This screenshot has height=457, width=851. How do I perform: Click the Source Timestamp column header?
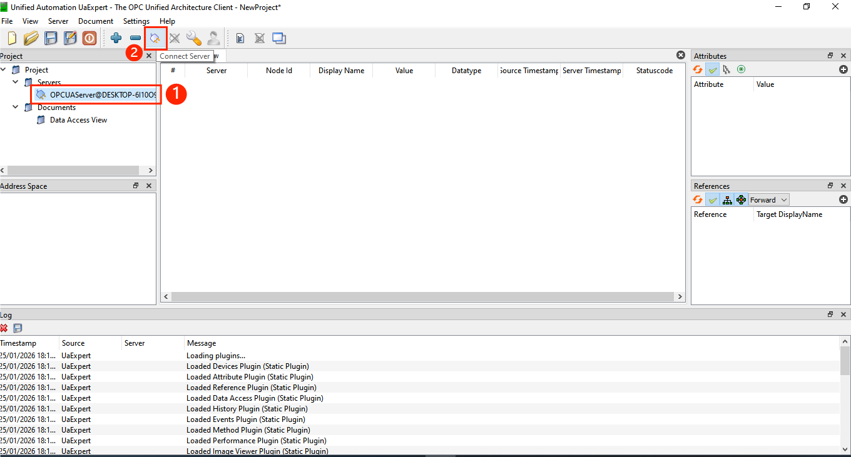pos(529,71)
